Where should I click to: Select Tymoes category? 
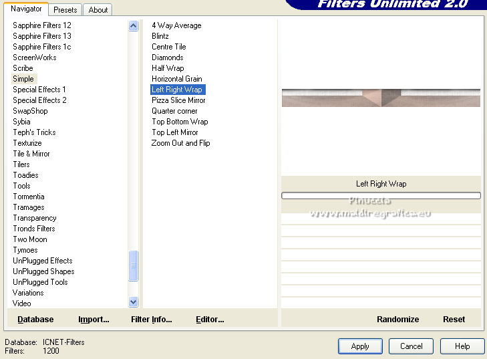[25, 250]
